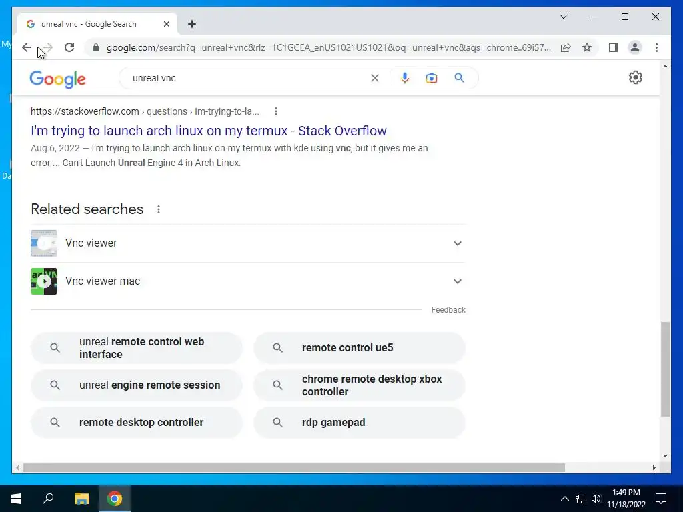Click the 'unreal vnc' search input field
This screenshot has height=512, width=683.
[x=248, y=78]
